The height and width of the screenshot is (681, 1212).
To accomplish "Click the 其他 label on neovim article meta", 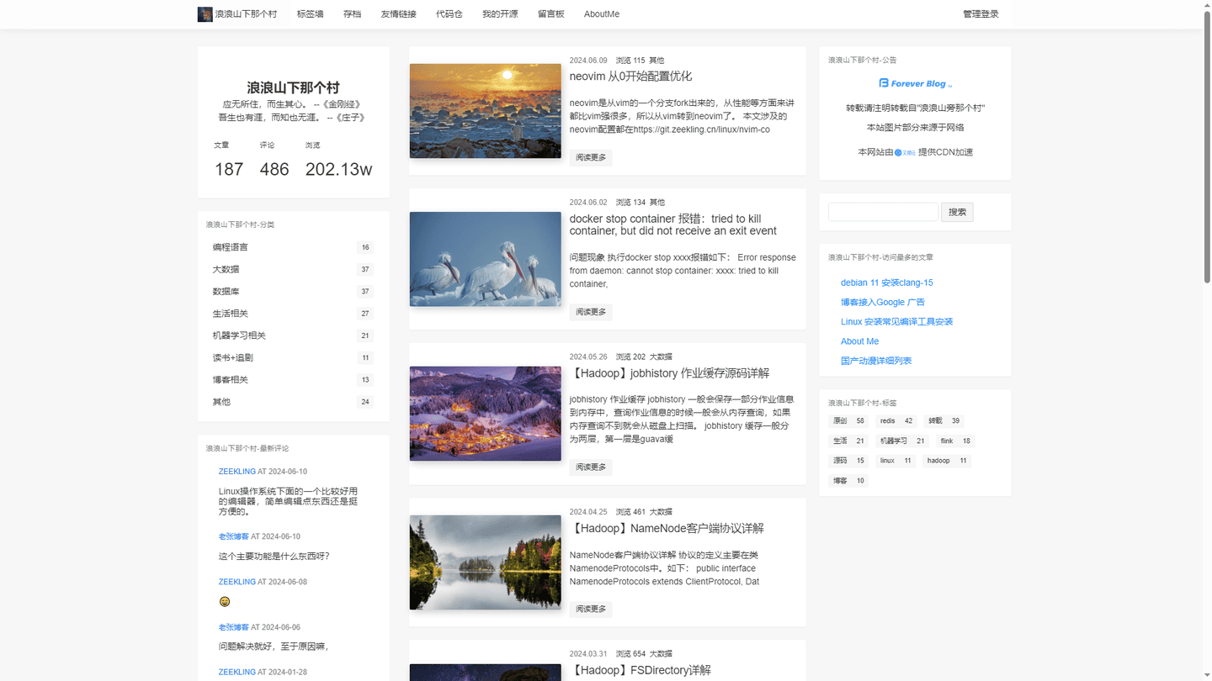I will [x=656, y=61].
